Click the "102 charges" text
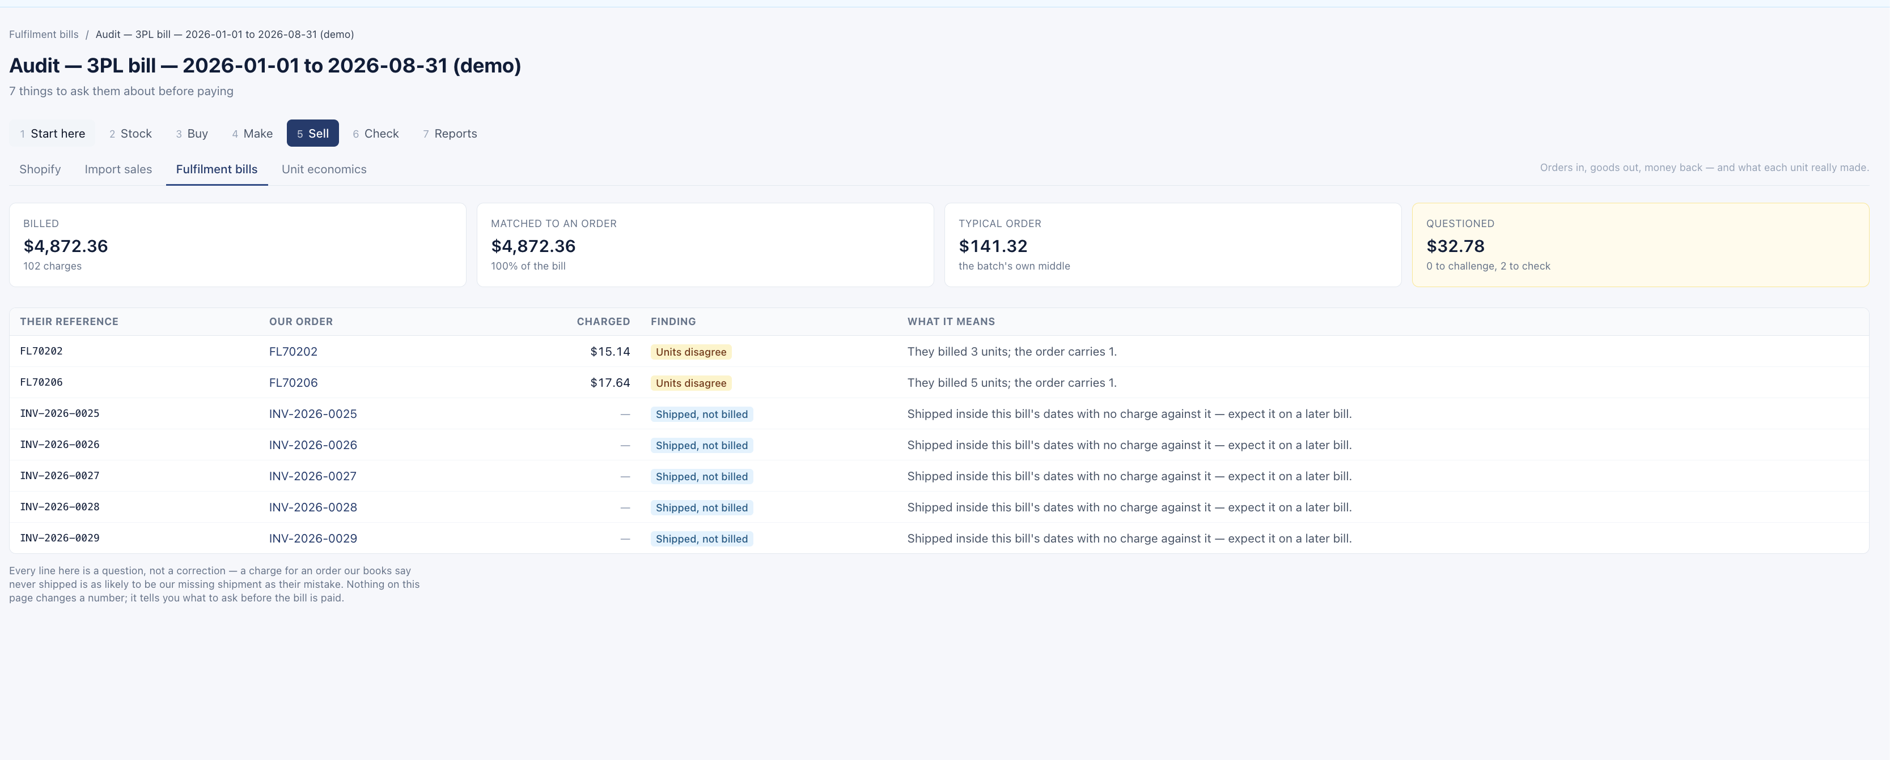 pos(52,266)
